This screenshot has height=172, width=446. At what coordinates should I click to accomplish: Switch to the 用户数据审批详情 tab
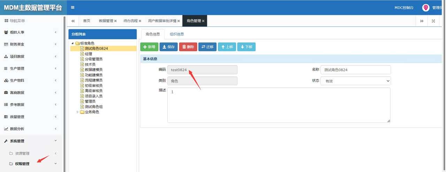pos(162,21)
